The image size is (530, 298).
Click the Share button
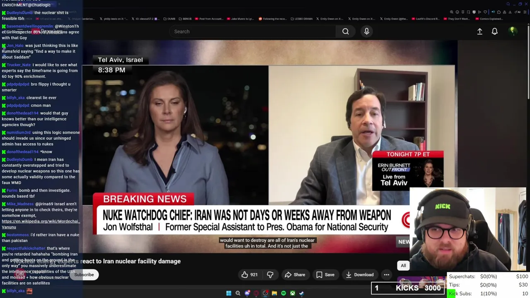point(295,274)
